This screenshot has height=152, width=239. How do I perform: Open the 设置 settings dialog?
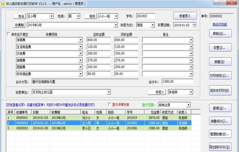point(219,48)
